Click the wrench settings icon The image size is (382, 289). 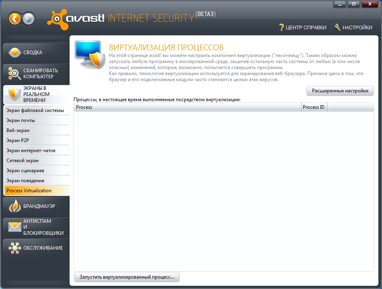(337, 27)
